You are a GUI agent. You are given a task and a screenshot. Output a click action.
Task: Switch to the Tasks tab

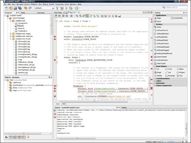pos(124,108)
